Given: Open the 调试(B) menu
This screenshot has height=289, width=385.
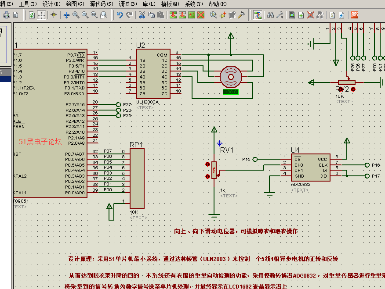Looking at the screenshot, I should click(128, 4).
